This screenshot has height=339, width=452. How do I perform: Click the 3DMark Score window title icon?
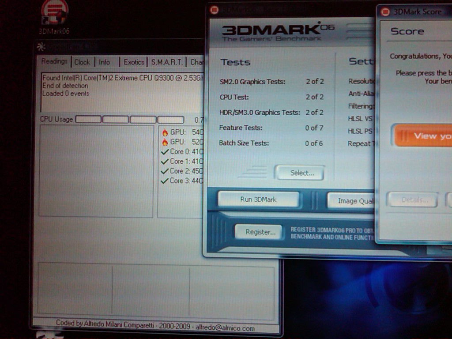(x=385, y=12)
